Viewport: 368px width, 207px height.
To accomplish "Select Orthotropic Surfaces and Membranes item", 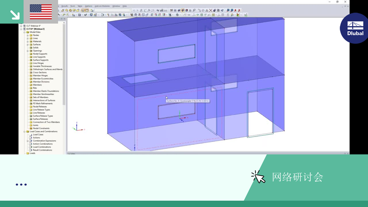I will click(48, 69).
